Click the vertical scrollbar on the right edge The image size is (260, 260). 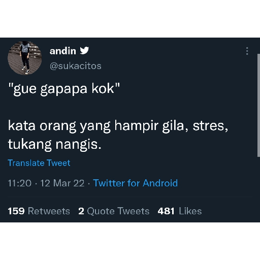click(258, 106)
